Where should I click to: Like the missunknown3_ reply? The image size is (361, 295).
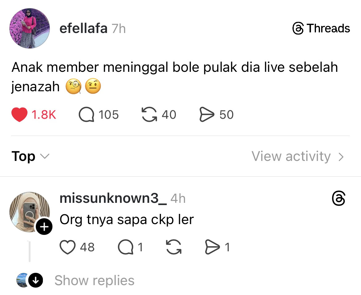(68, 247)
